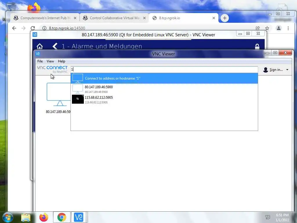Close the 8.tcp.ngrok.io tab
This screenshot has height=223, width=297.
[x=214, y=18]
